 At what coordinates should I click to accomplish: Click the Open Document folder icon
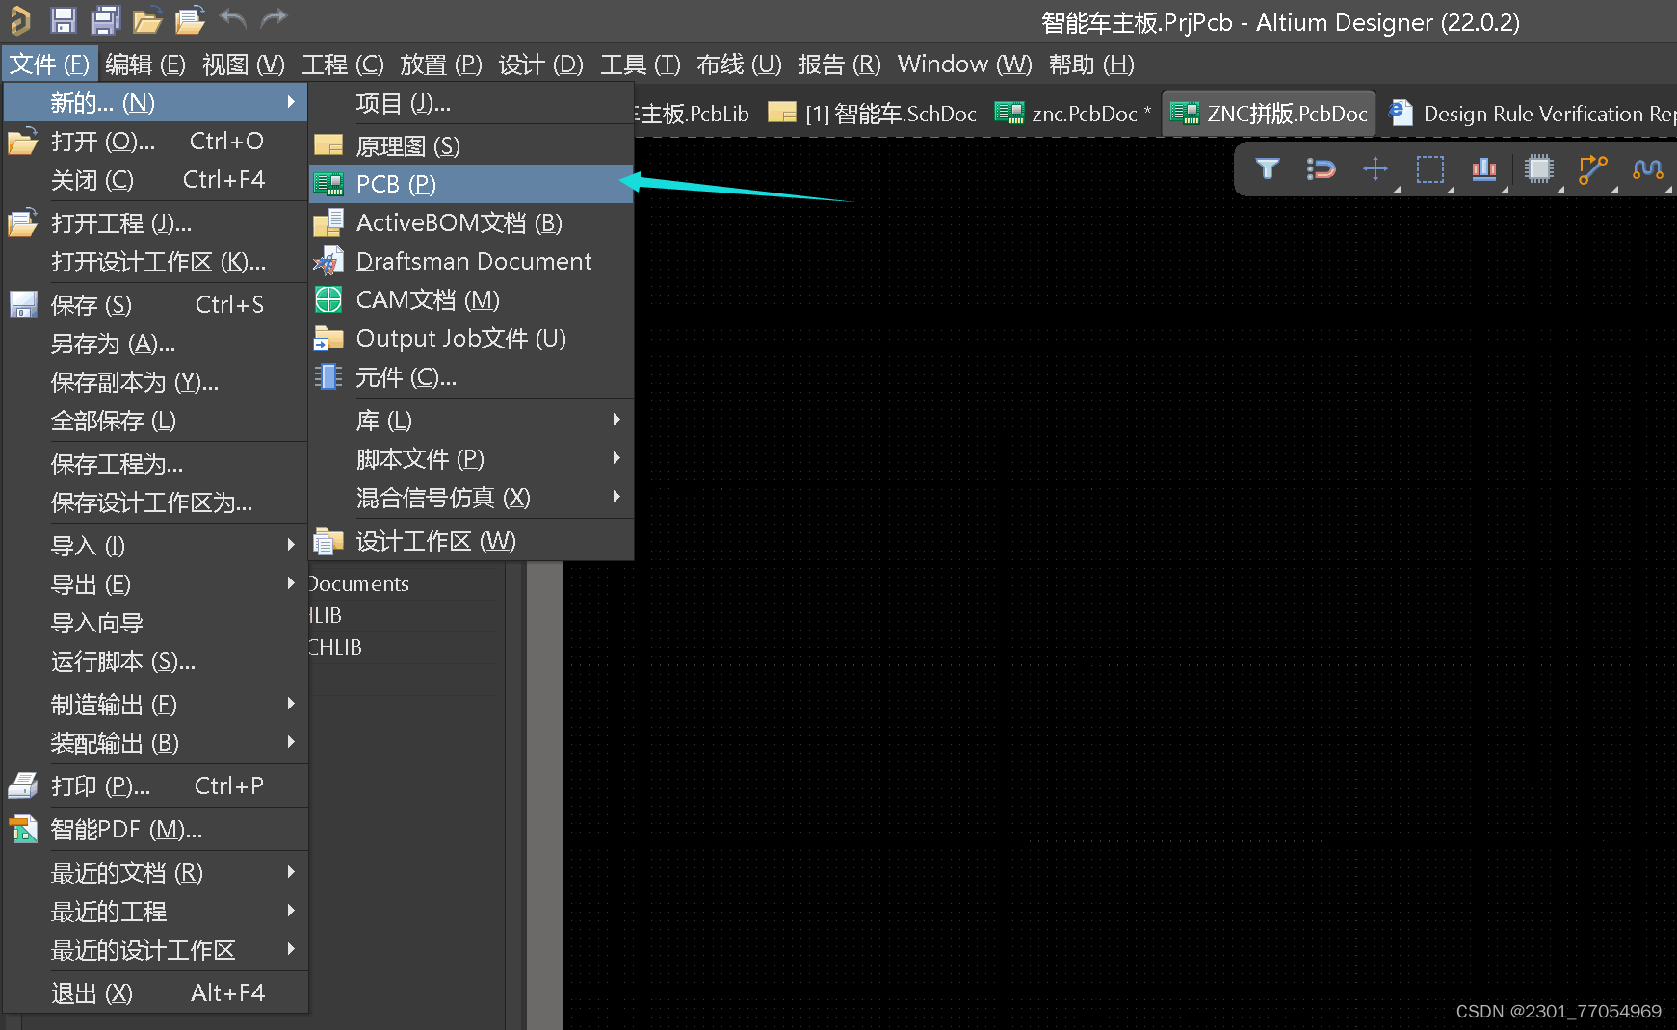pyautogui.click(x=147, y=20)
